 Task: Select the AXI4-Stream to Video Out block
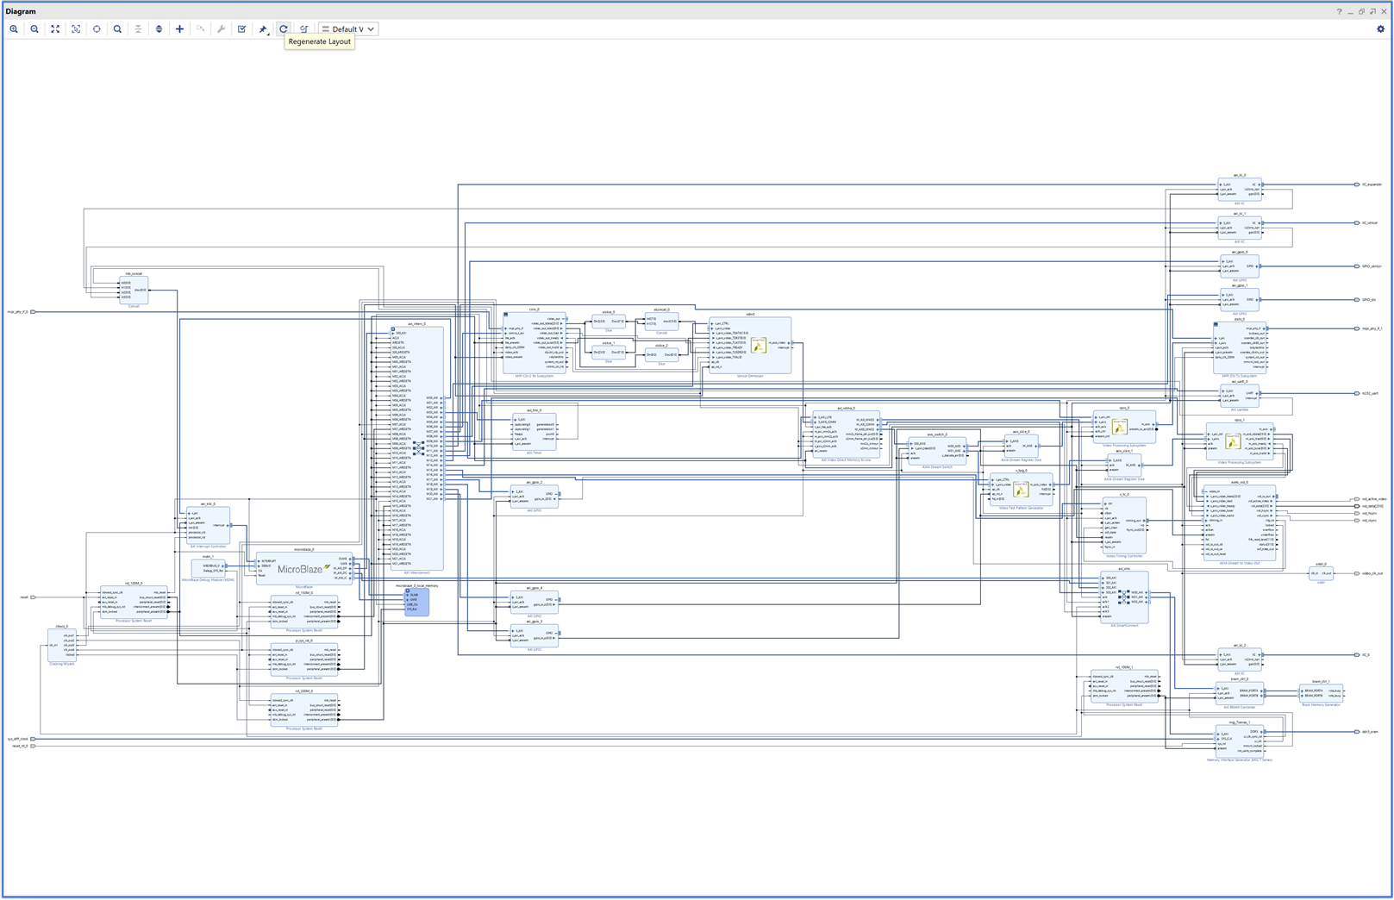click(x=1240, y=523)
